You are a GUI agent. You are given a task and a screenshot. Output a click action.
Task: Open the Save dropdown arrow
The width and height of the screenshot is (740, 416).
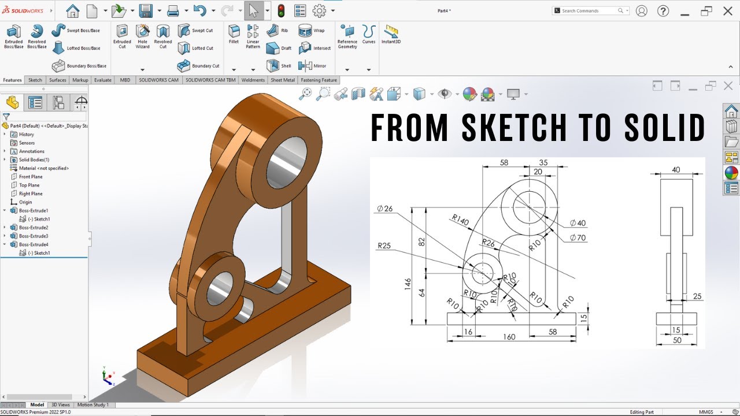[158, 11]
